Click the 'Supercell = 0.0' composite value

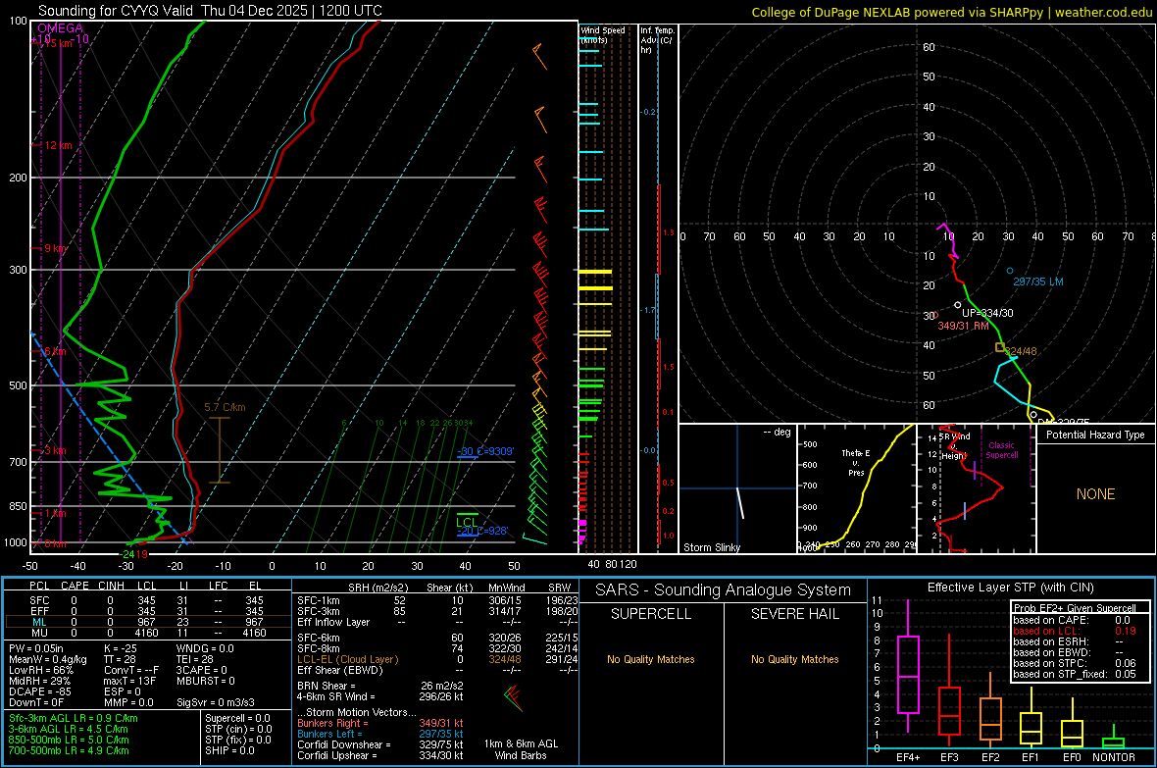point(237,718)
